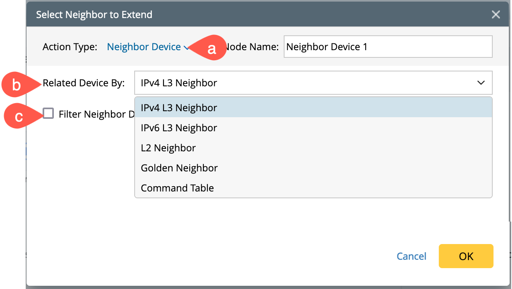Choose IPv6 L3 Neighbor option
512x289 pixels.
[179, 128]
